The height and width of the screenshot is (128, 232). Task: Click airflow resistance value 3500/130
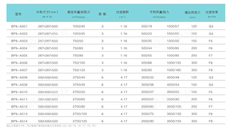[174, 114]
